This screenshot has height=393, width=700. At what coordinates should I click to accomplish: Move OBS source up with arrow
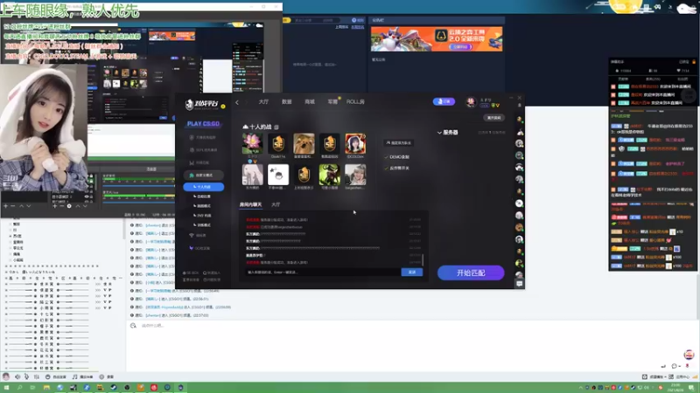click(x=78, y=206)
